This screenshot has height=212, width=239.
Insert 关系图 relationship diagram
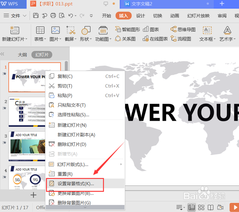click(125, 39)
